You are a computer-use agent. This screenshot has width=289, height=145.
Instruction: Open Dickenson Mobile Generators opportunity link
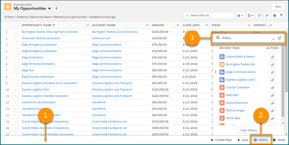[x=41, y=38]
